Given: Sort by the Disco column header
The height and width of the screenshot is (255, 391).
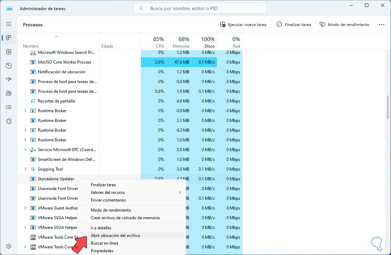Looking at the screenshot, I should (204, 42).
